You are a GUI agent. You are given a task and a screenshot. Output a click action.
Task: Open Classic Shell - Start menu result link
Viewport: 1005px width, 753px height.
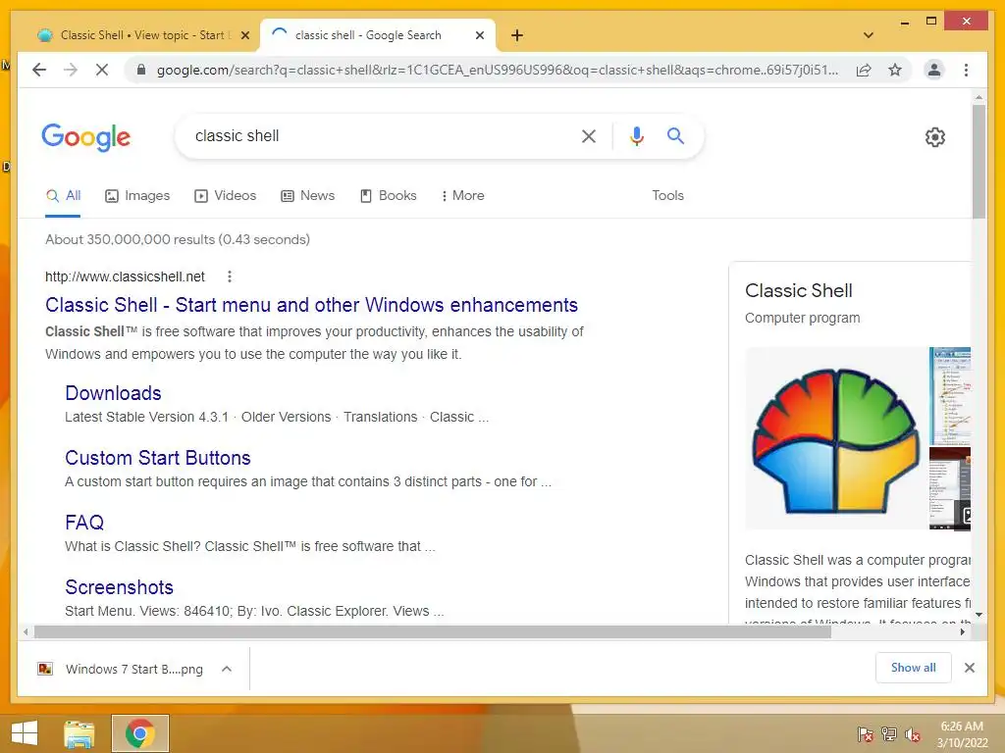click(311, 305)
